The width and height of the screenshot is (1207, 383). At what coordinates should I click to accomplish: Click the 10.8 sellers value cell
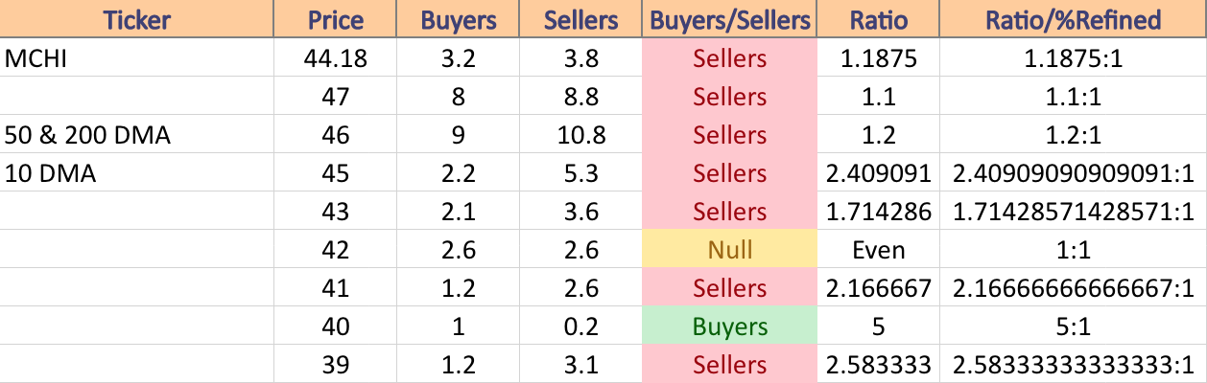click(580, 135)
